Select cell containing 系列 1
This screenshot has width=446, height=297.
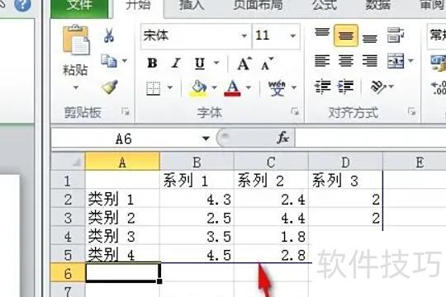(x=197, y=181)
